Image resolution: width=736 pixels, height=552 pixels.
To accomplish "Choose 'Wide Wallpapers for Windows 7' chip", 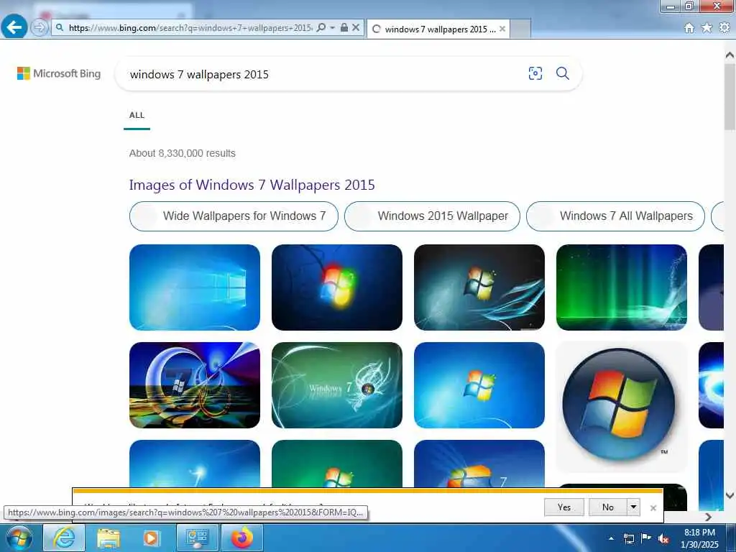I will point(234,216).
